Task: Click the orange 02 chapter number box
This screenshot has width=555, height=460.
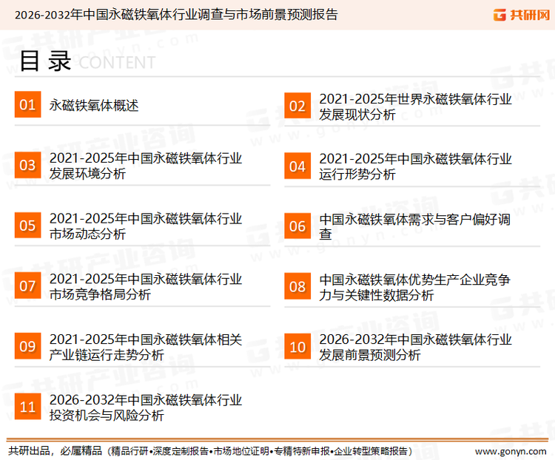Action: [297, 106]
